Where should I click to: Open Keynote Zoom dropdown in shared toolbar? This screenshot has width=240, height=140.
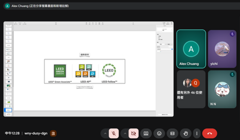[20, 23]
